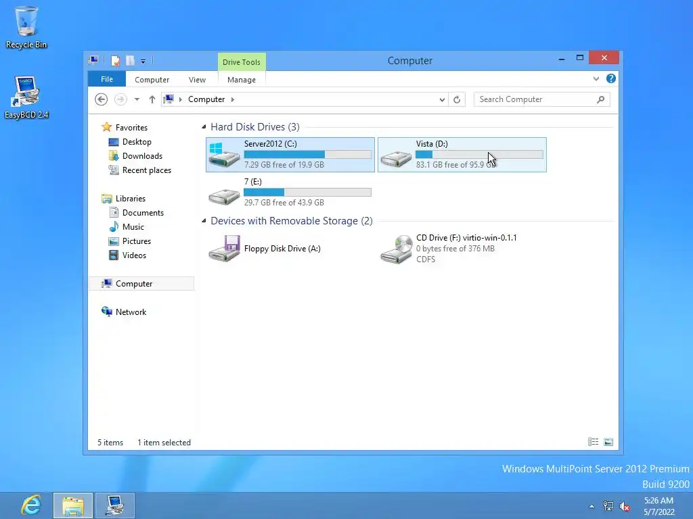Open the address bar history dropdown
Viewport: 693px width, 519px height.
pos(442,100)
